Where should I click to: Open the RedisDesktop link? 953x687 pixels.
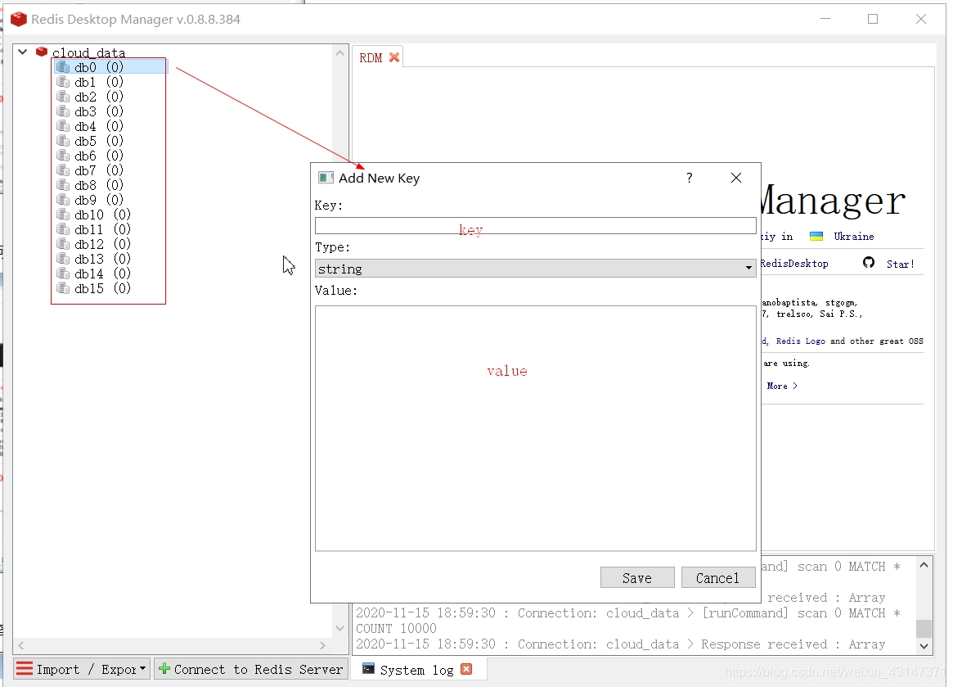(794, 264)
